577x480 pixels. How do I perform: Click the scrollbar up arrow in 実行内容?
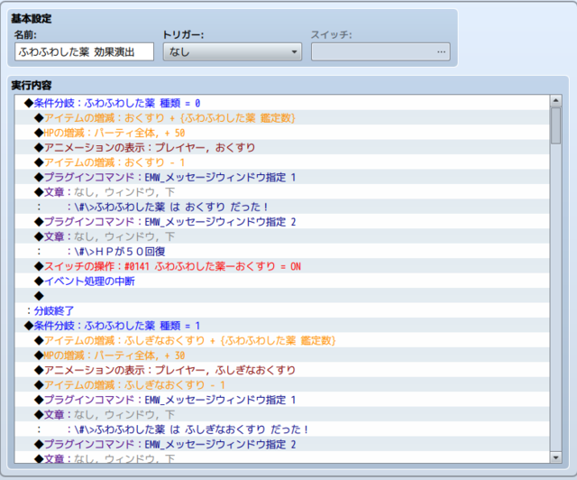[x=555, y=100]
